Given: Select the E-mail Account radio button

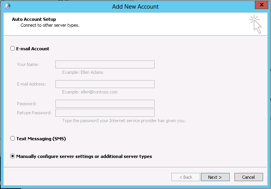Looking at the screenshot, I should coord(13,49).
